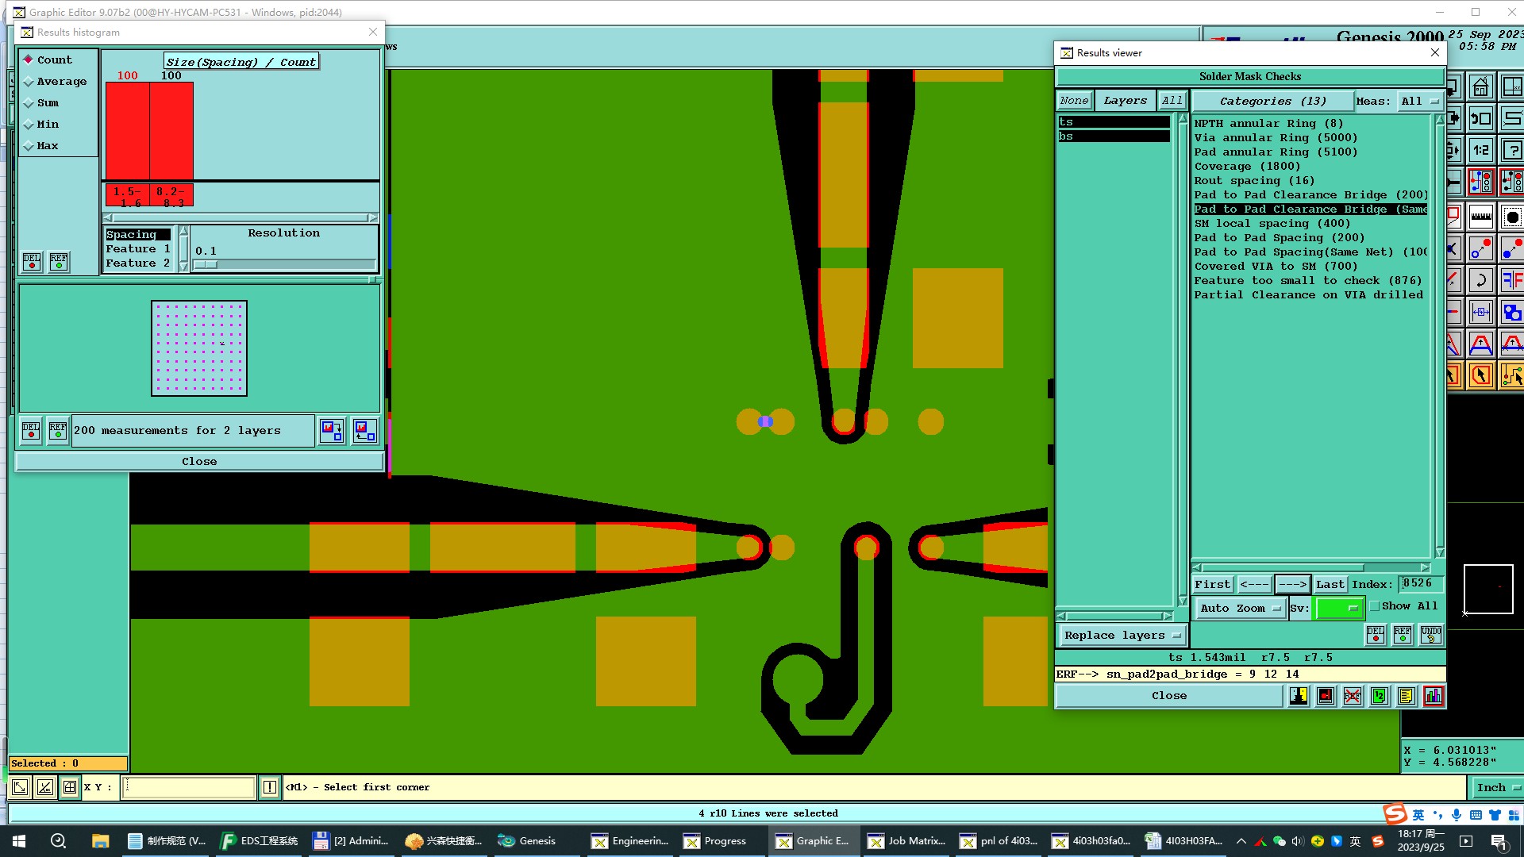Image resolution: width=1524 pixels, height=857 pixels.
Task: Click the orange octagon selection pointer icon
Action: coord(1480,375)
